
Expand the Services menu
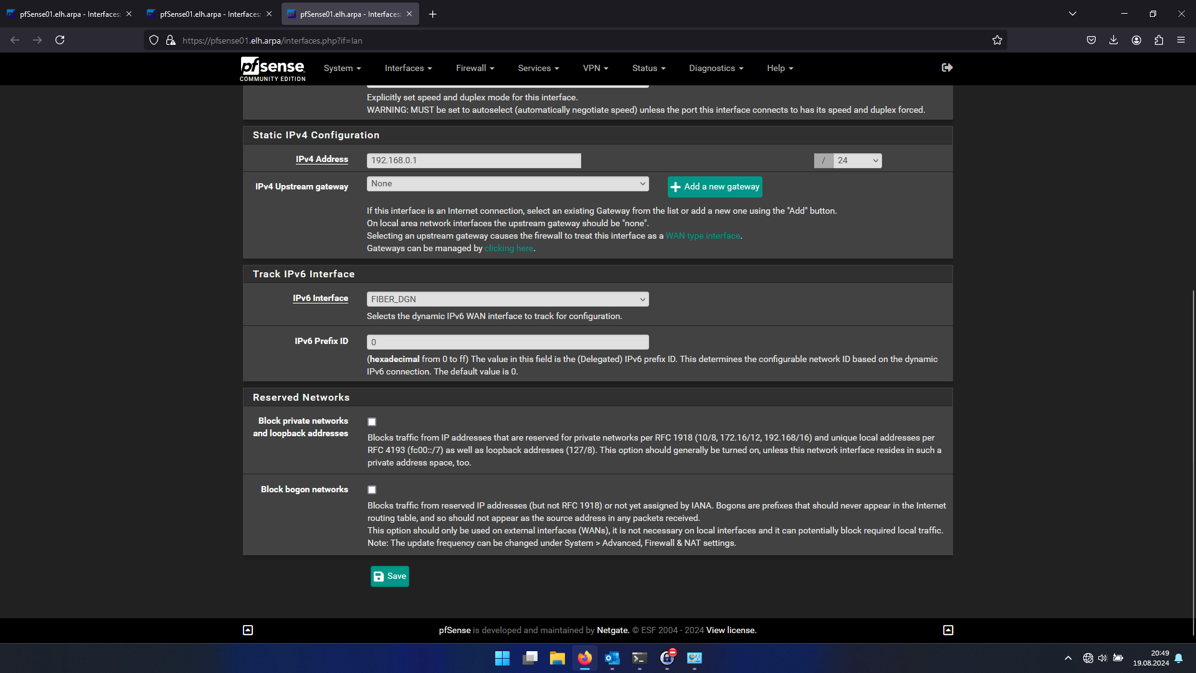click(538, 68)
